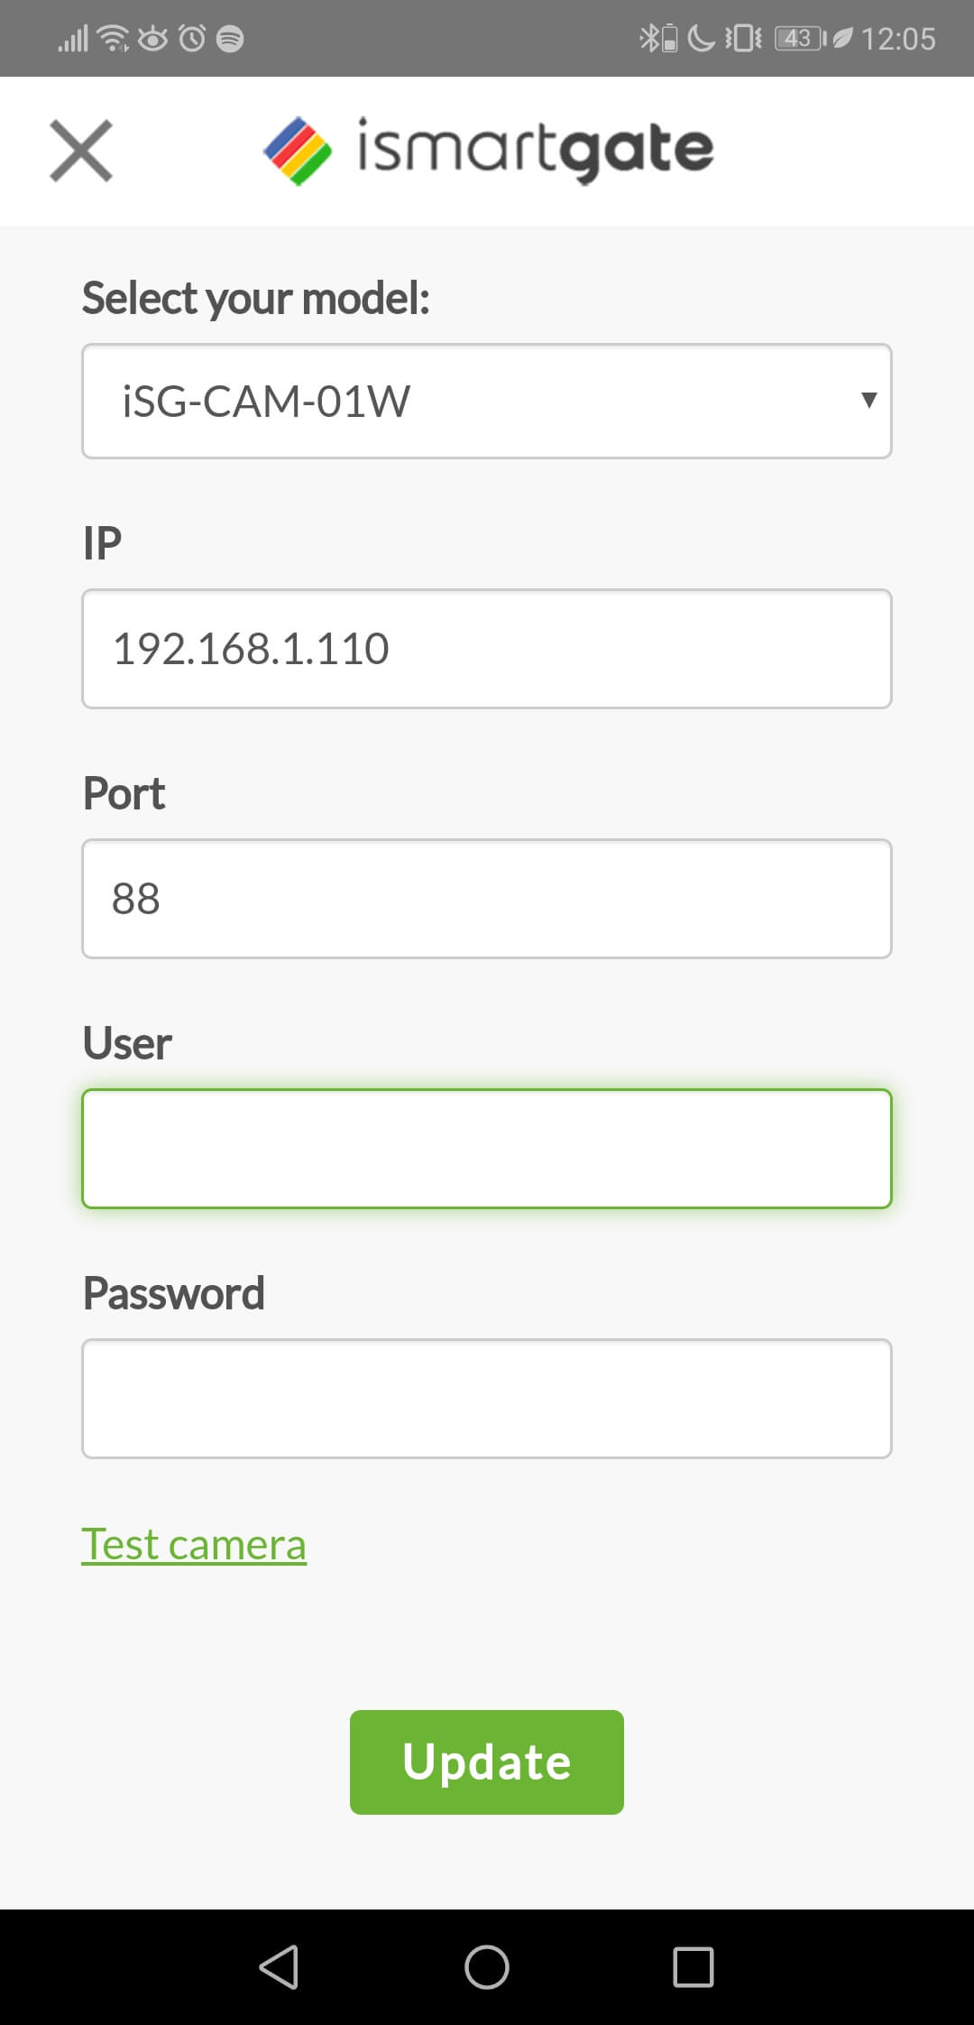Tap the ismartgate colorful logo icon

click(298, 152)
